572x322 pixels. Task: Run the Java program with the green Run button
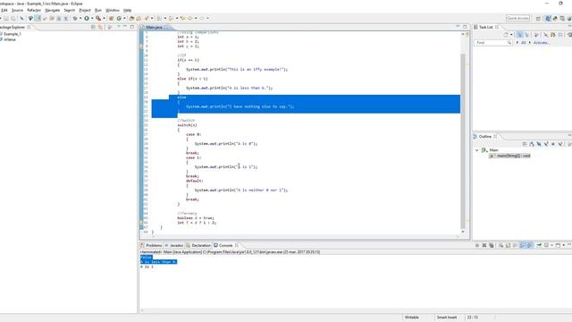point(87,18)
